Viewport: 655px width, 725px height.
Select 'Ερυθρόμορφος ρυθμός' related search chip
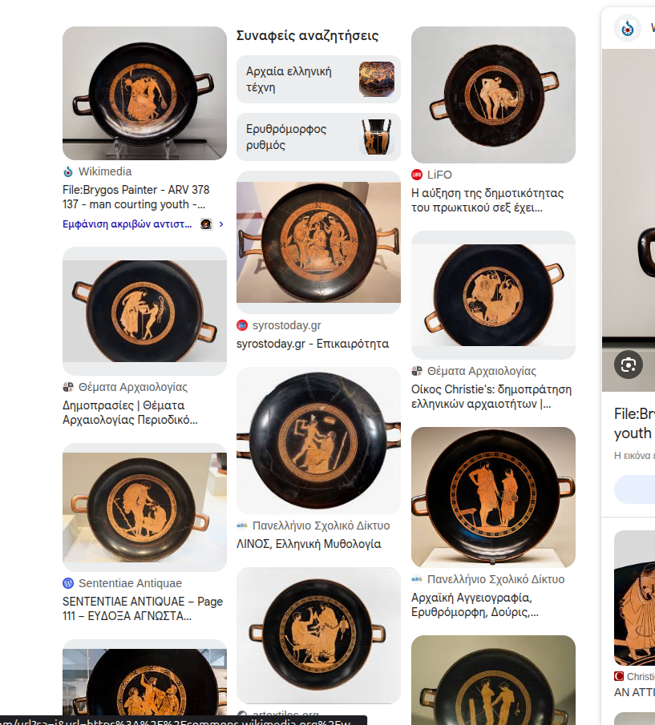click(x=318, y=137)
